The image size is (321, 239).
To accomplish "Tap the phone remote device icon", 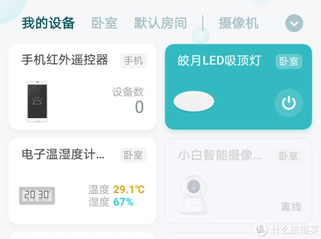I will coord(37,102).
